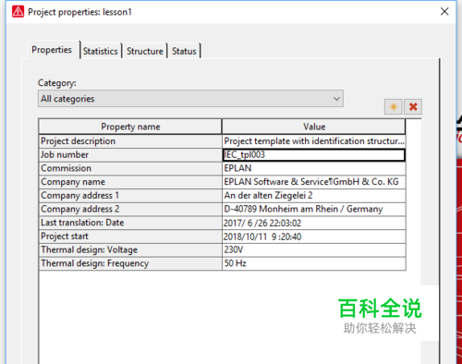Select the Company address 1 property name
Viewport: 462px width, 364px height.
tap(130, 196)
